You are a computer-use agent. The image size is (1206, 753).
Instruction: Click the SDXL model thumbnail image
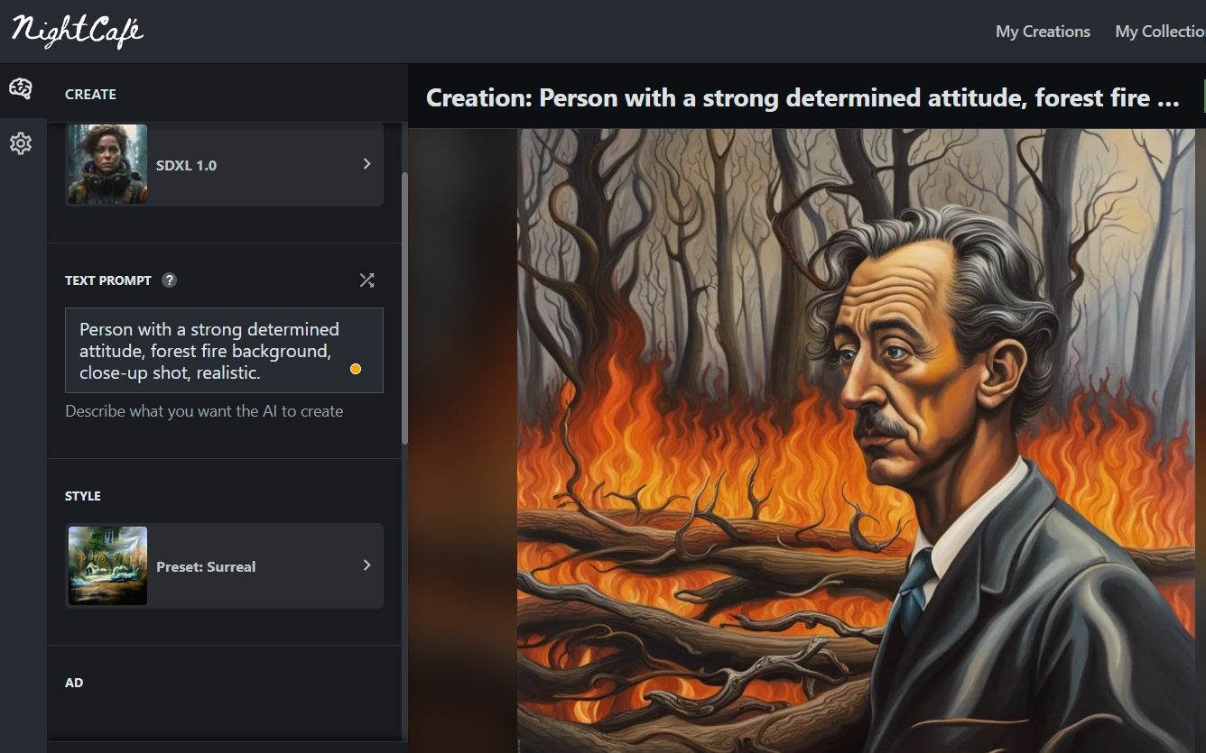tap(107, 164)
